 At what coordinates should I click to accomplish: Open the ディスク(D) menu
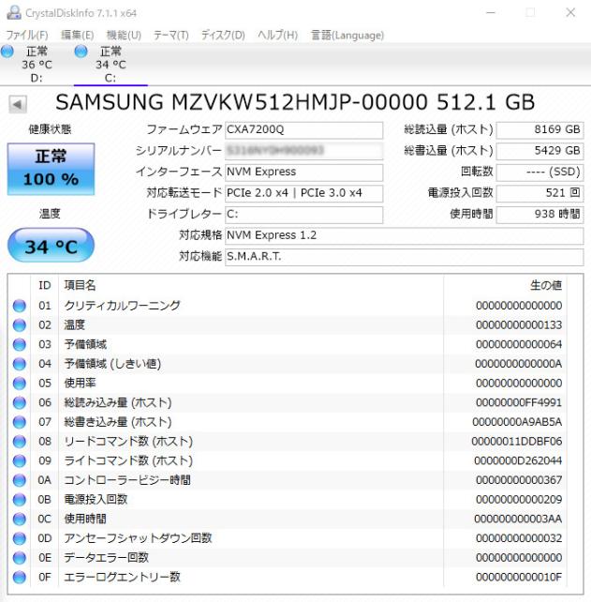pyautogui.click(x=223, y=36)
